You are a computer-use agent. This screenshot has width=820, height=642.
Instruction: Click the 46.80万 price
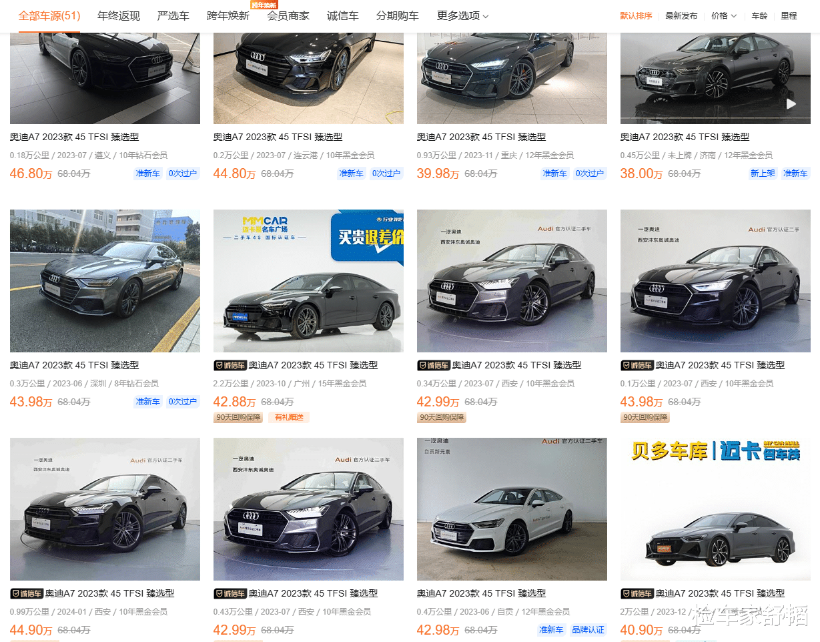point(31,174)
